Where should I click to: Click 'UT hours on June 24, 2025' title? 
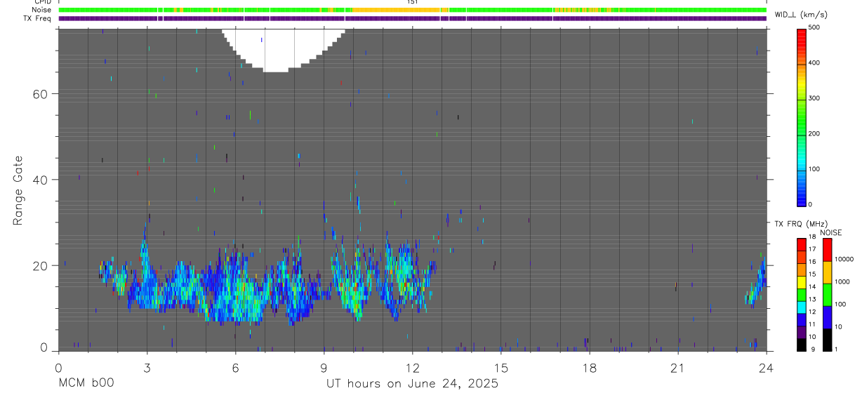(412, 383)
